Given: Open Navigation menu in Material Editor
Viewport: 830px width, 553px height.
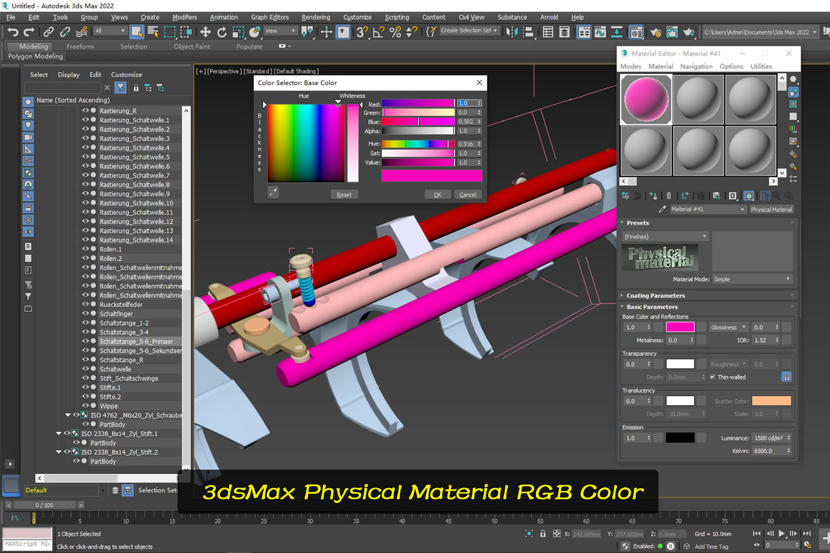Looking at the screenshot, I should (x=697, y=66).
